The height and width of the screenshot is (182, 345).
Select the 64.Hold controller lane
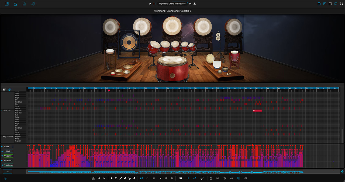pyautogui.click(x=8, y=161)
